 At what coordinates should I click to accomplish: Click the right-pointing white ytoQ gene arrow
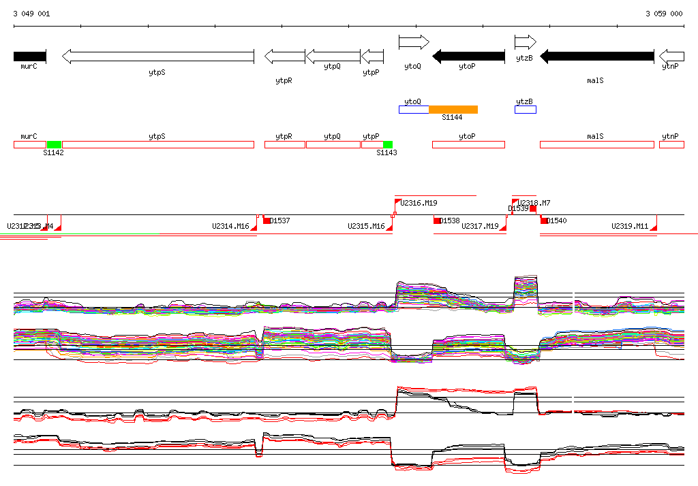pyautogui.click(x=414, y=42)
